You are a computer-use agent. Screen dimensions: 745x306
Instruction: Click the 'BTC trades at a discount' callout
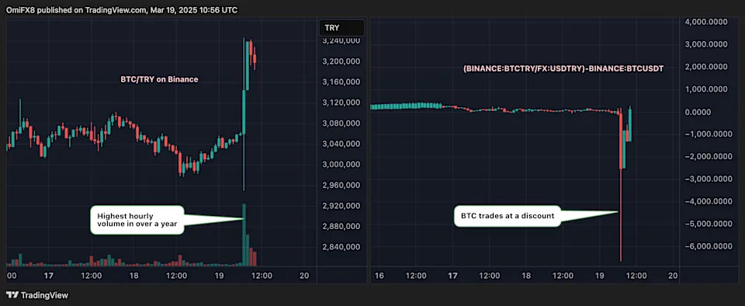[508, 216]
